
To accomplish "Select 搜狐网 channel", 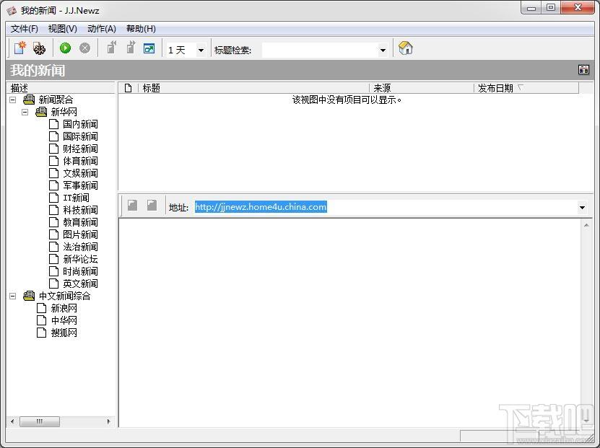I will click(x=64, y=333).
